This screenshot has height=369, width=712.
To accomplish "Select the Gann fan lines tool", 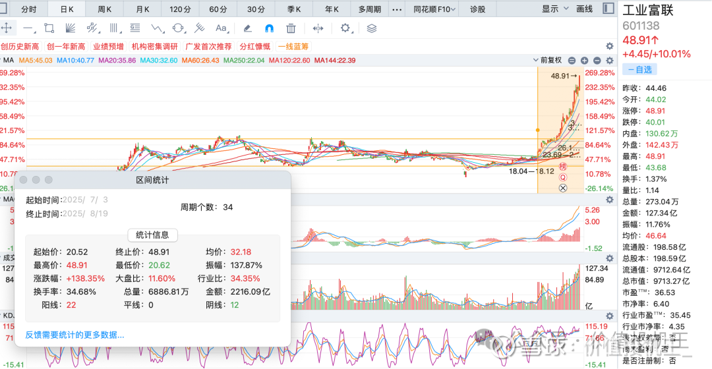I will [x=70, y=28].
